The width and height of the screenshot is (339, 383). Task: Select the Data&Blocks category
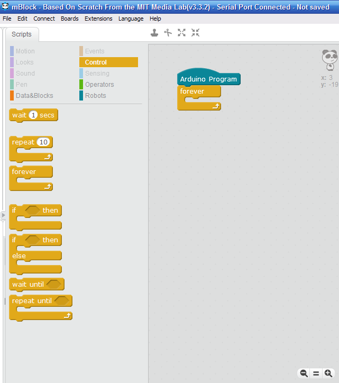pyautogui.click(x=32, y=96)
